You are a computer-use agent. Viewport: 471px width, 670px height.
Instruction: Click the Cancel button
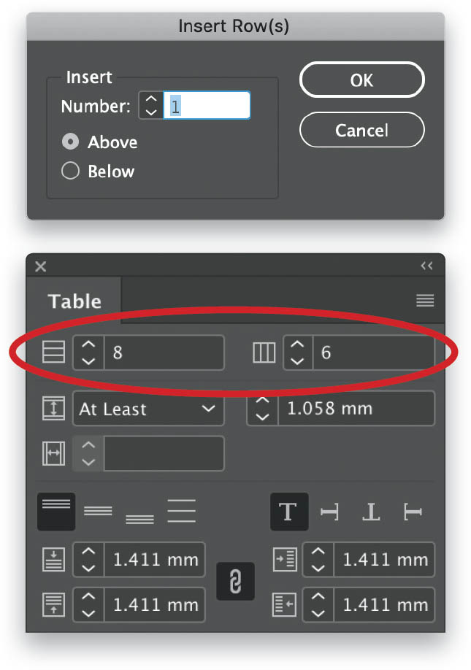click(362, 130)
